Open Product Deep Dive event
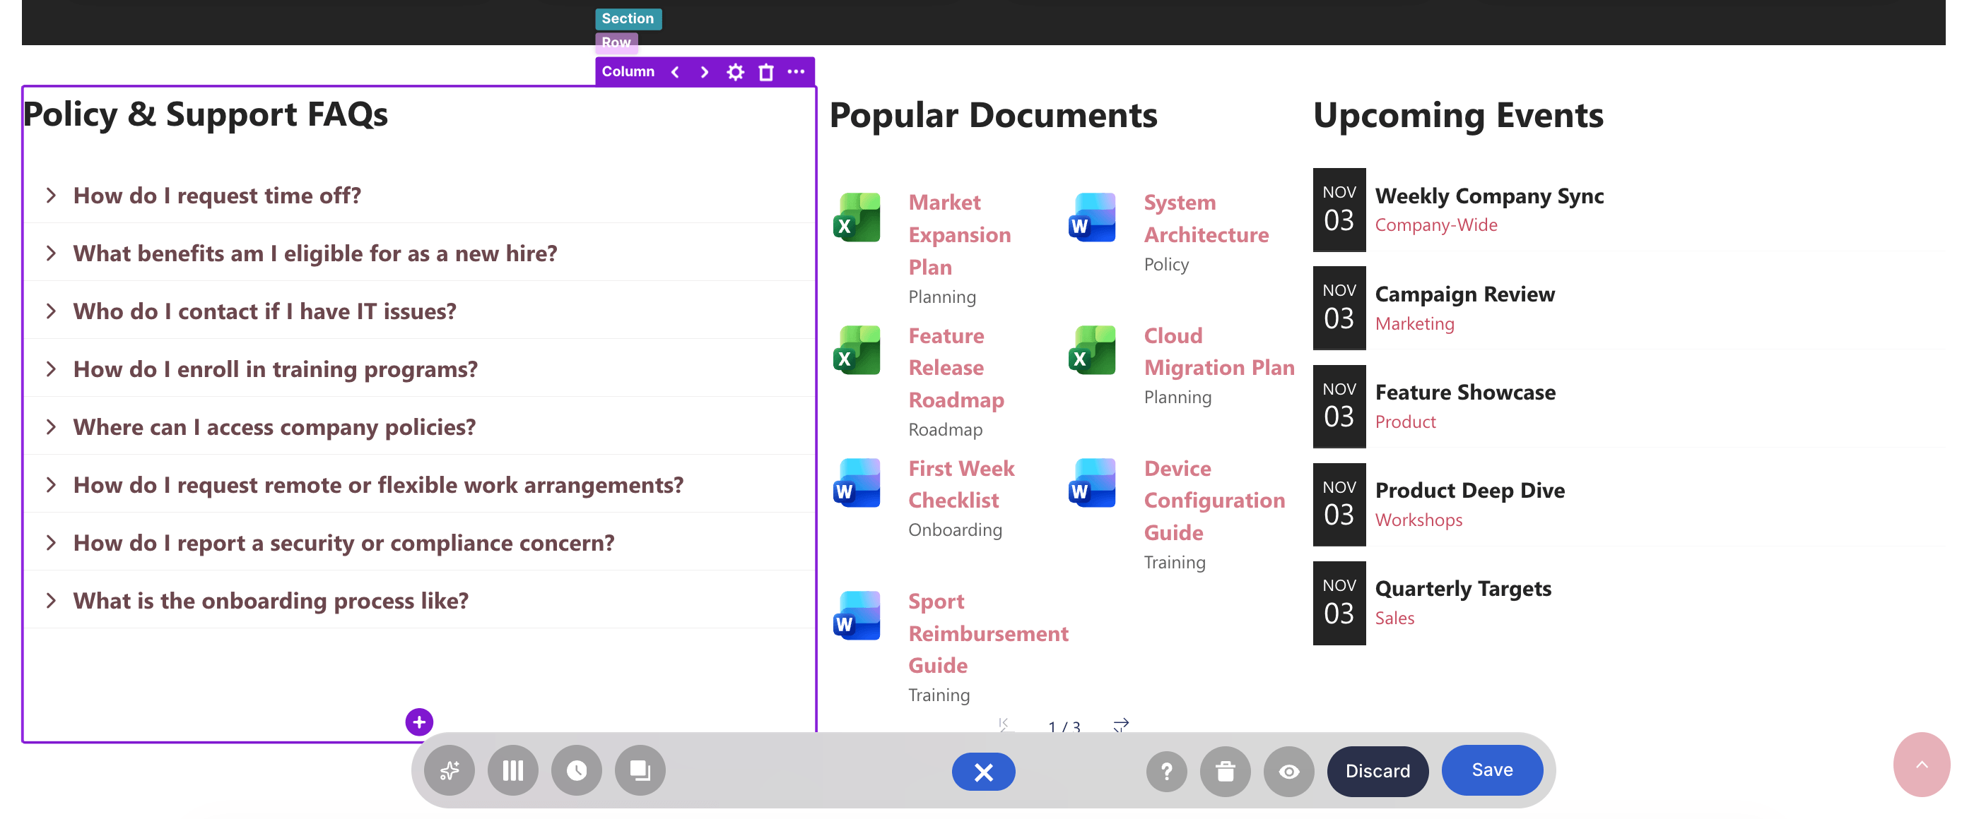 click(x=1470, y=490)
